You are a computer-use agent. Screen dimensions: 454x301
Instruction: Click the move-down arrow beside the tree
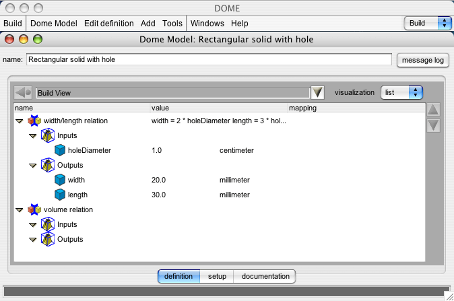pyautogui.click(x=433, y=126)
